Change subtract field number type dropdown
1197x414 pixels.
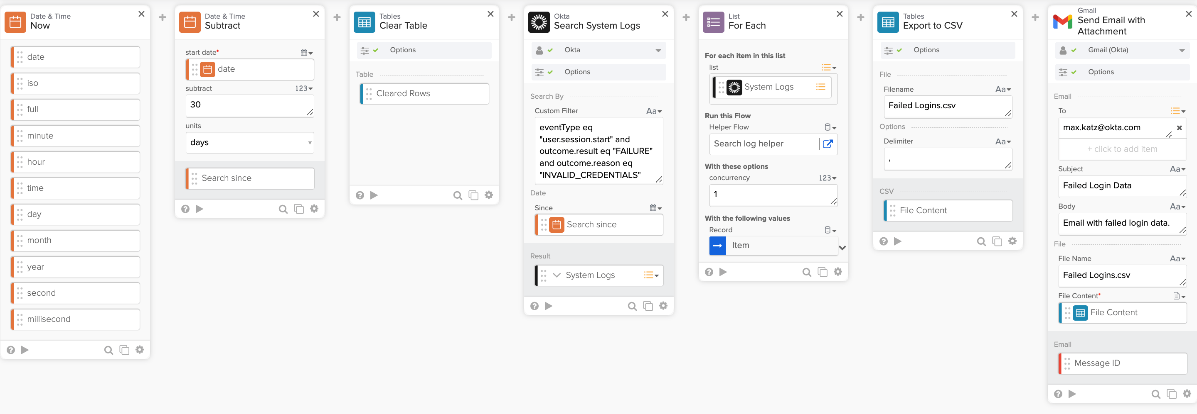click(x=304, y=88)
